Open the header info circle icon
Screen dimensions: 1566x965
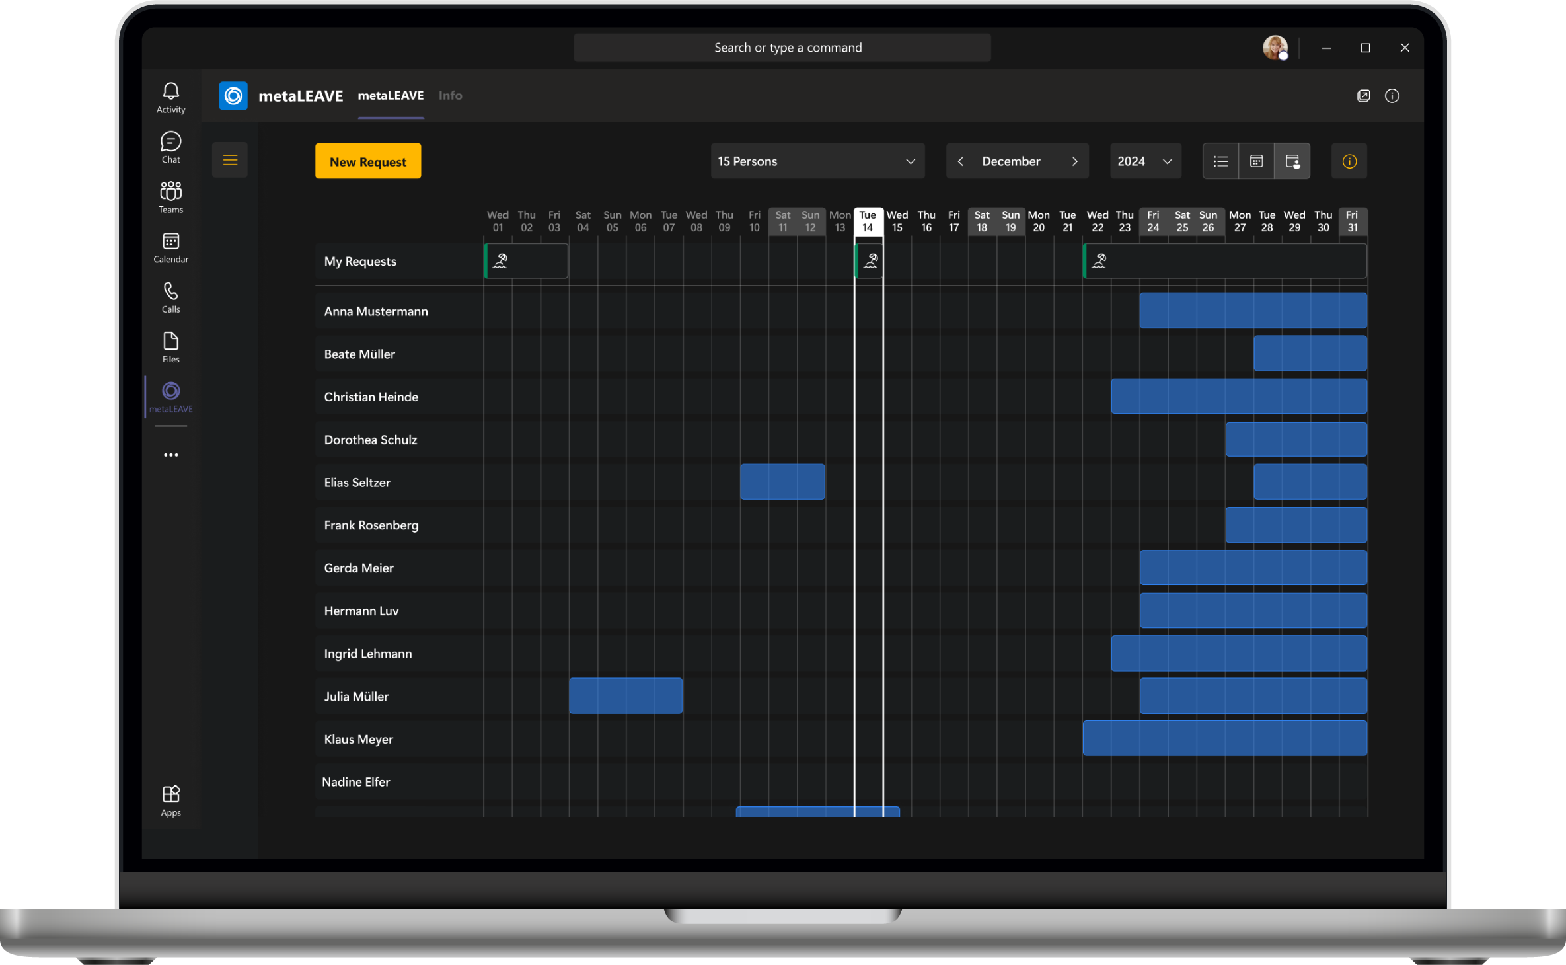coord(1392,96)
